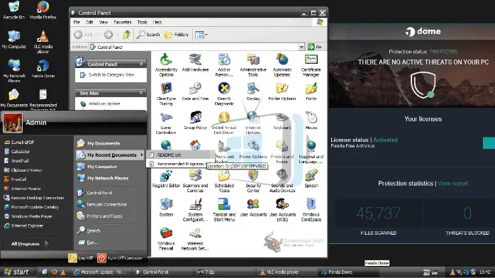The image size is (495, 278).
Task: Click View report link in Panda Dome
Action: click(x=452, y=184)
